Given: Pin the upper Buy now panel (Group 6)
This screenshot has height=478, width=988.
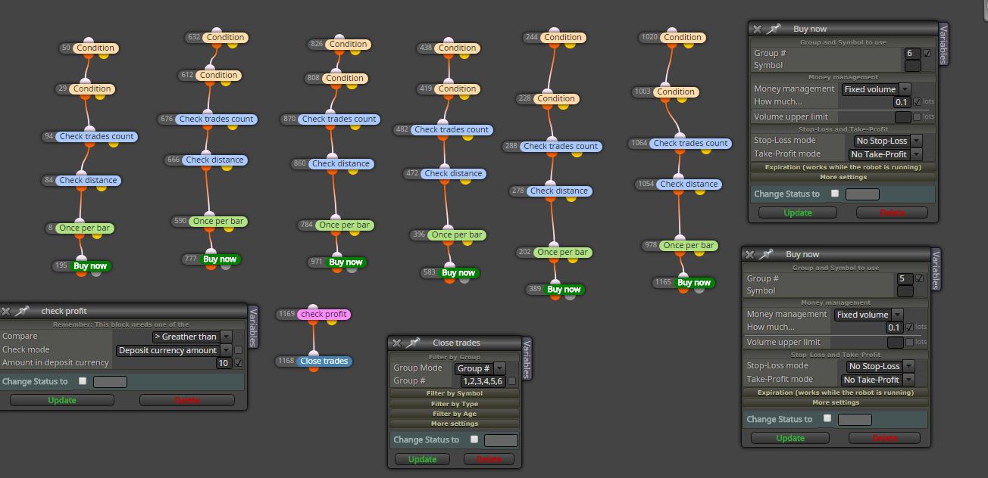Looking at the screenshot, I should pyautogui.click(x=774, y=29).
